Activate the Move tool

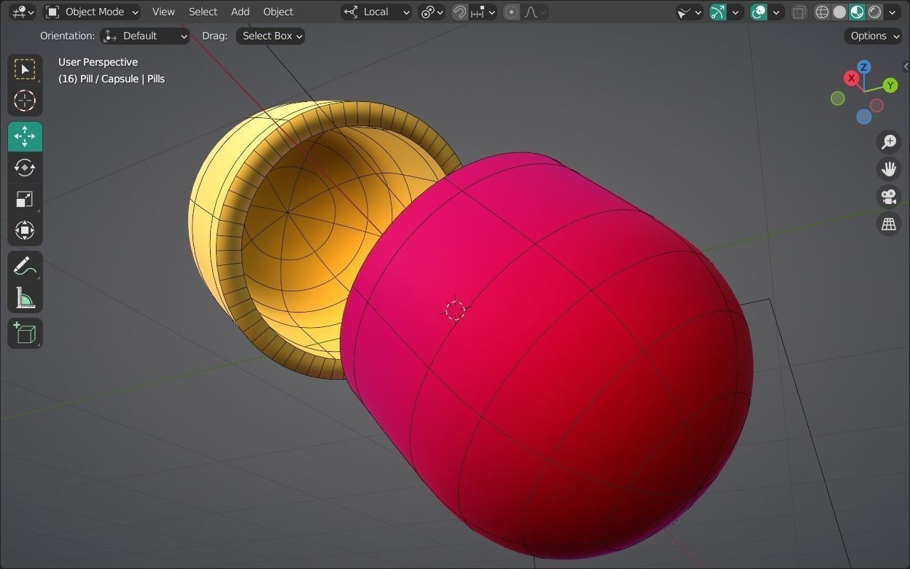[25, 136]
